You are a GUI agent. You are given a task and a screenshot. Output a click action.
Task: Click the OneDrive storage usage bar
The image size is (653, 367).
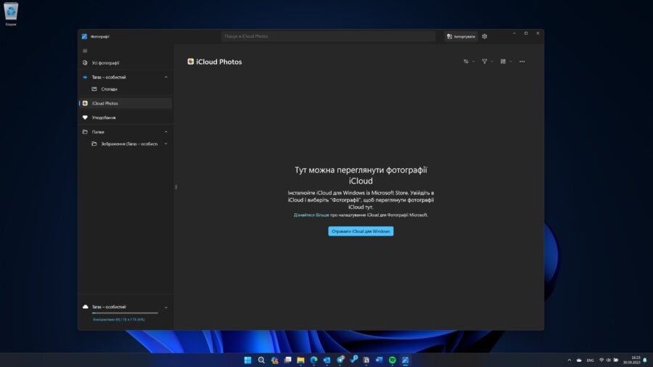coord(125,313)
